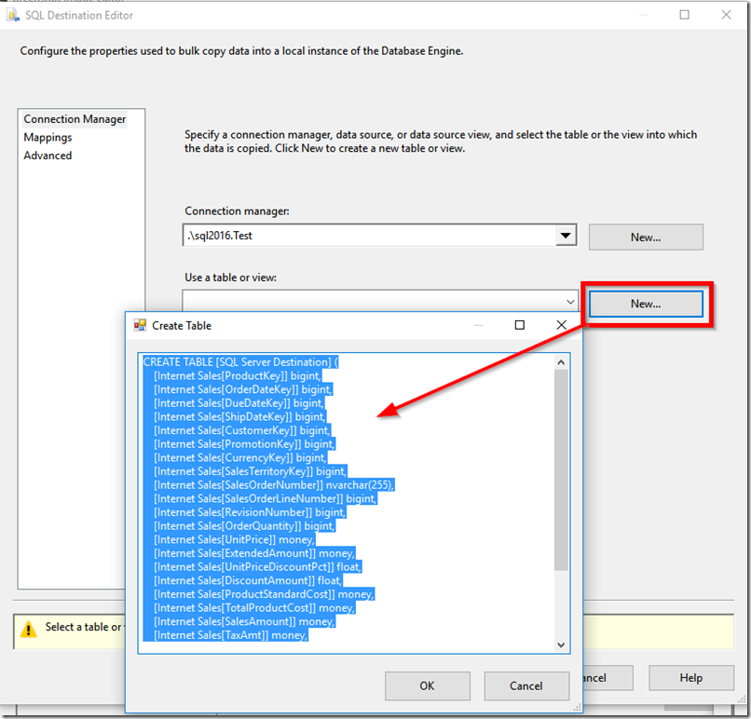Close the SQL Destination Editor window
Screen dimensions: 751x719
coord(726,15)
